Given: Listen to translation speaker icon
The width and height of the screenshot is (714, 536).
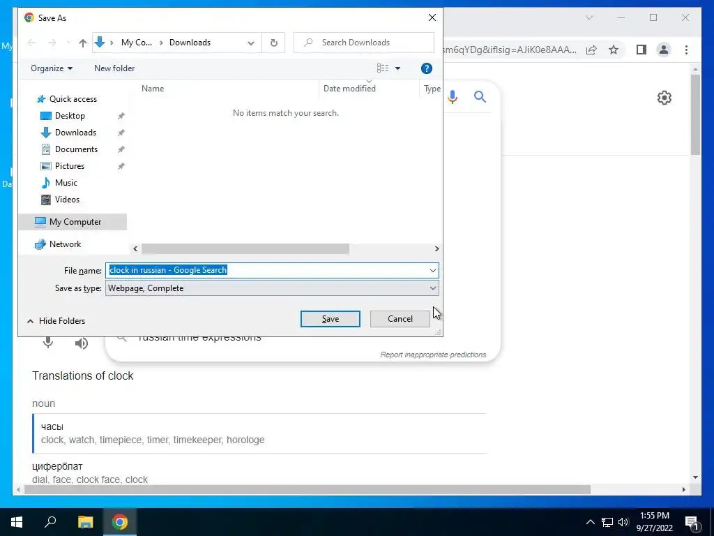Looking at the screenshot, I should coord(81,343).
